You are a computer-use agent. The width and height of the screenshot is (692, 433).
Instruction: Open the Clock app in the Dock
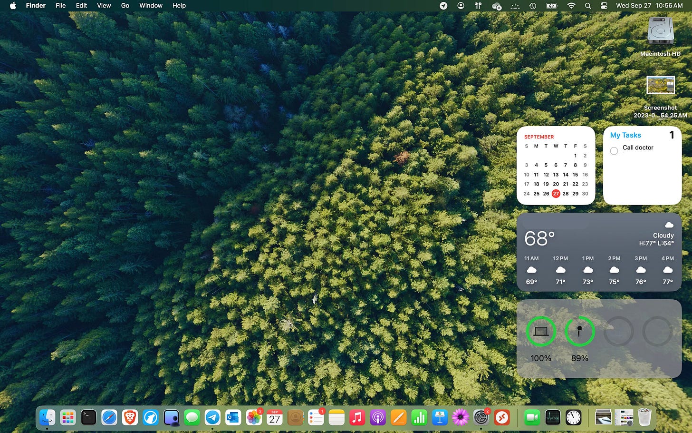click(x=574, y=418)
